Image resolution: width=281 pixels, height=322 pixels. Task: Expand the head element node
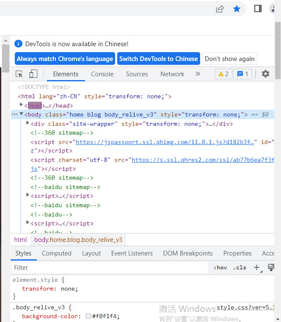pos(21,105)
